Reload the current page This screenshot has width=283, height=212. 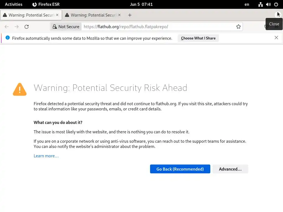27,27
